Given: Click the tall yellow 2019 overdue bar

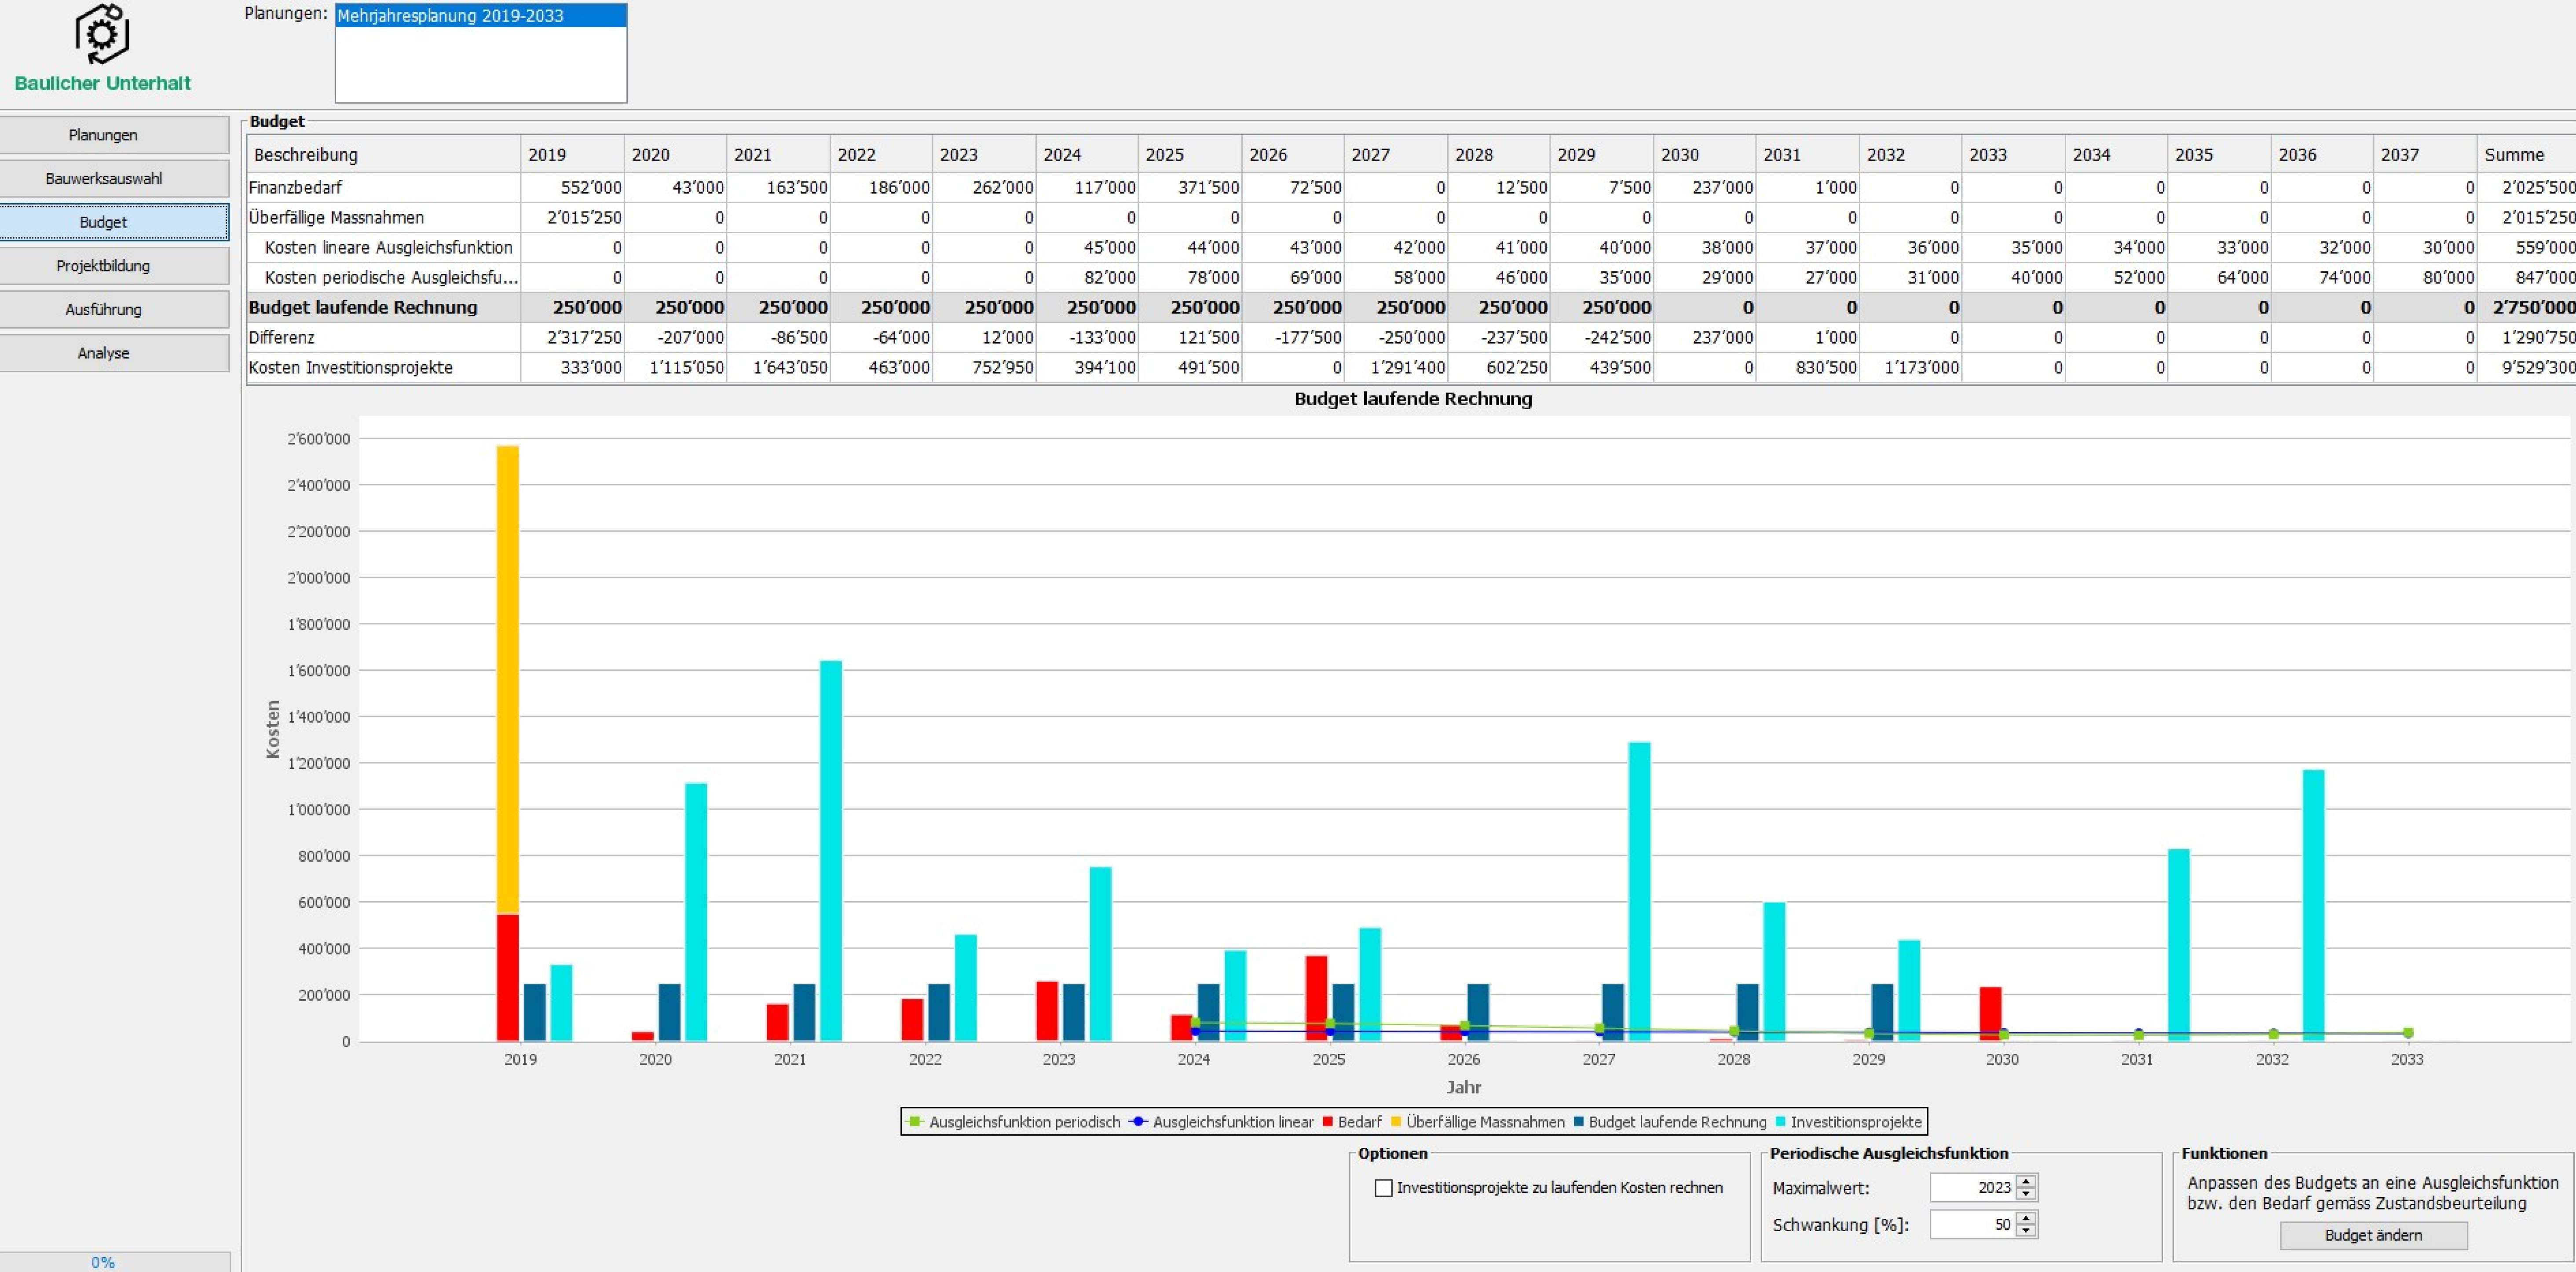Looking at the screenshot, I should point(508,680).
